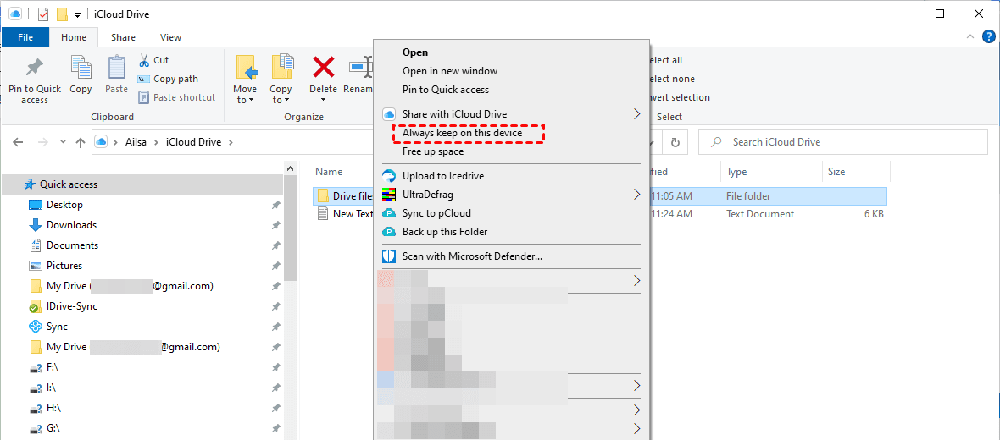Sort by the Type column header
This screenshot has width=1000, height=440.
point(736,171)
